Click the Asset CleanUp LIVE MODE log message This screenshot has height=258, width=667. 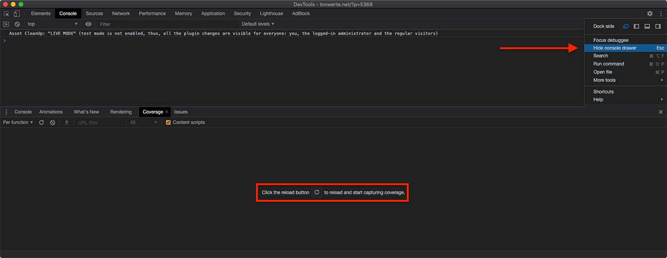pyautogui.click(x=223, y=33)
